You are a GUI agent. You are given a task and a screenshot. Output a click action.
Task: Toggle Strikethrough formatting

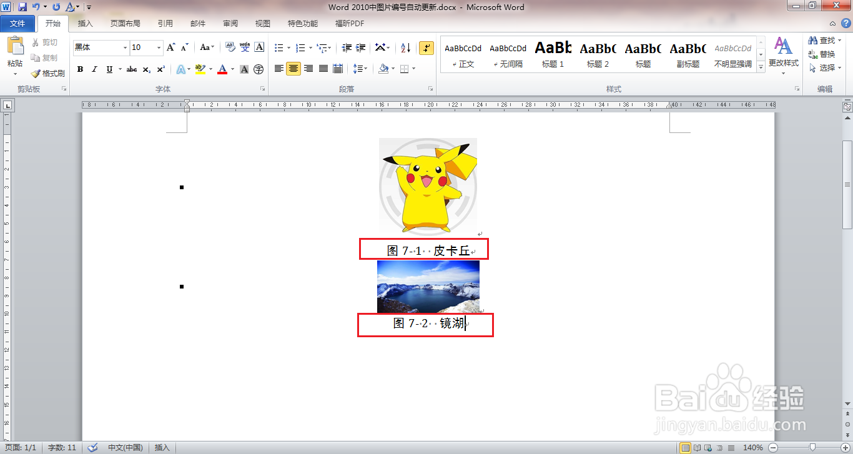132,69
